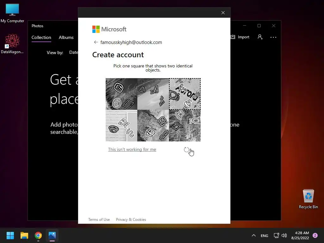Select the top-left captcha square
Viewport: 324px width, 243px height.
click(121, 94)
